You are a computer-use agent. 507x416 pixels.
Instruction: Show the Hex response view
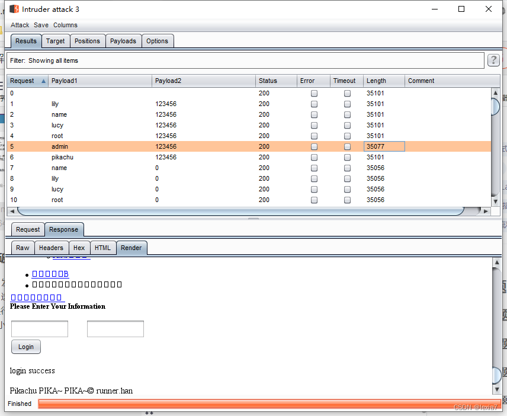tap(79, 248)
